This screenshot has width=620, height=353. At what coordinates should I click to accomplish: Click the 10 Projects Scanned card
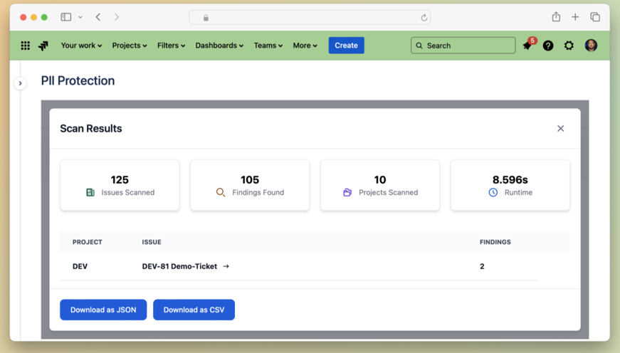pyautogui.click(x=380, y=185)
